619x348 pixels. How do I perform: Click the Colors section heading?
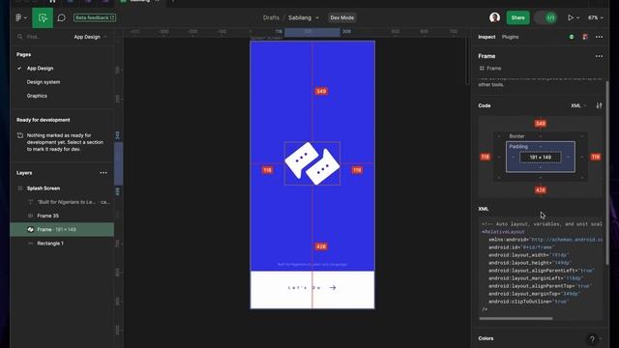point(486,338)
